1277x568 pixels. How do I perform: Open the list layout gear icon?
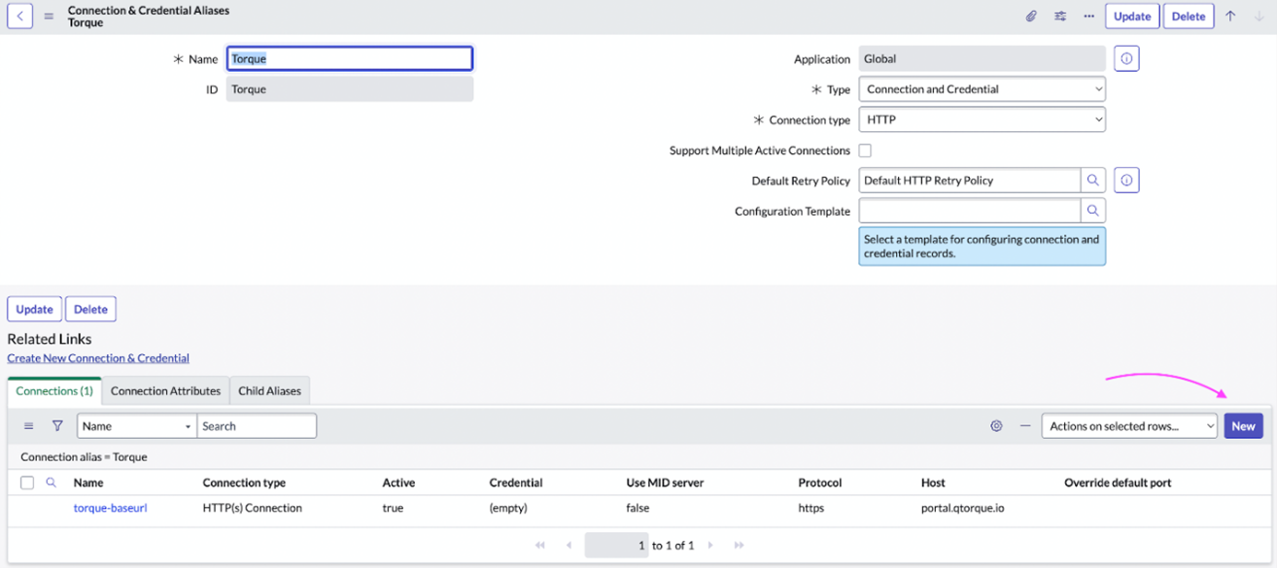pyautogui.click(x=996, y=425)
